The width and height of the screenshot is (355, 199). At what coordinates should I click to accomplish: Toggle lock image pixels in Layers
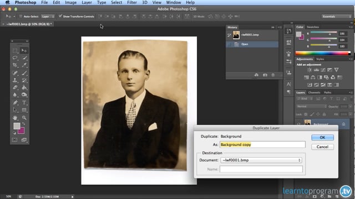(x=312, y=114)
